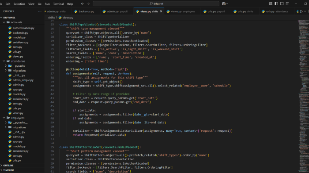Open the Go menu
Screen dimensions: 309x173
(40, 4)
